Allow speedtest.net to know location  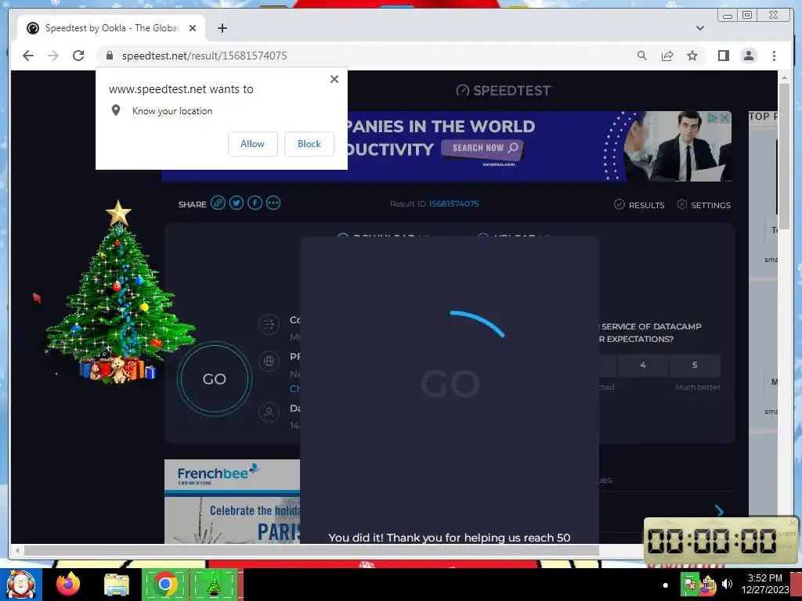[x=253, y=144]
